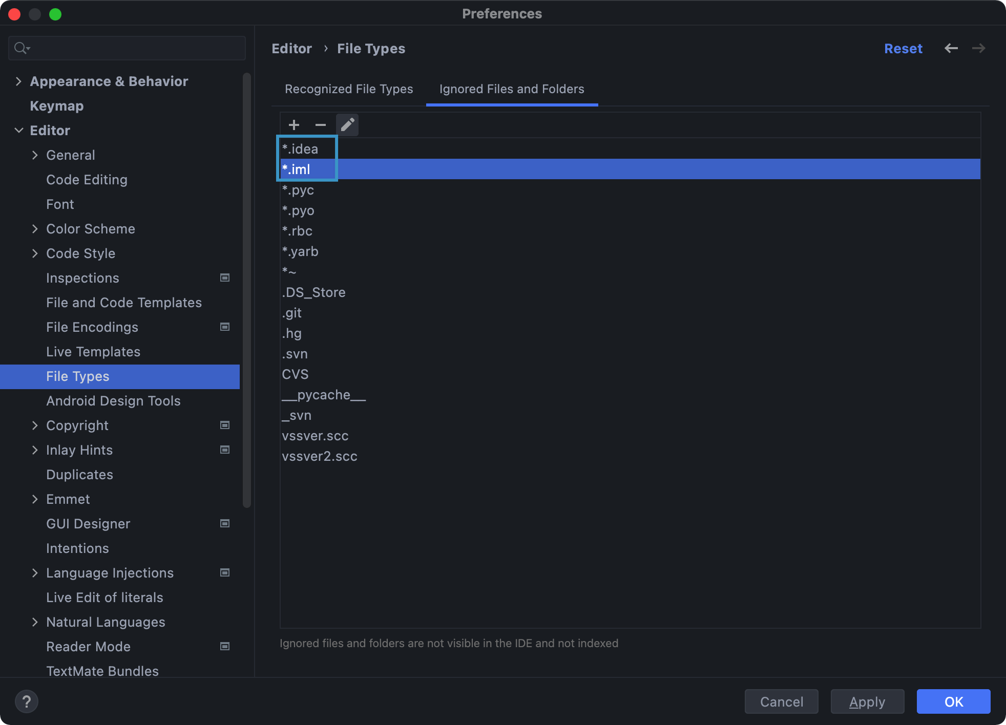The height and width of the screenshot is (725, 1006).
Task: Click the project-level icon next to File Encodings
Action: point(224,327)
